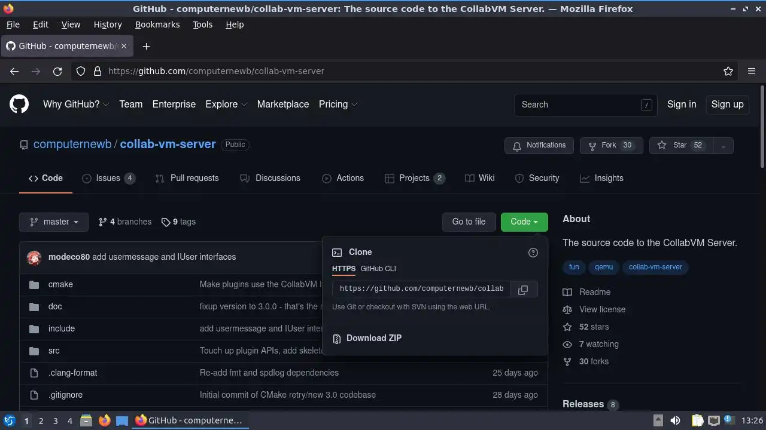Click the network tray icon

[714, 420]
